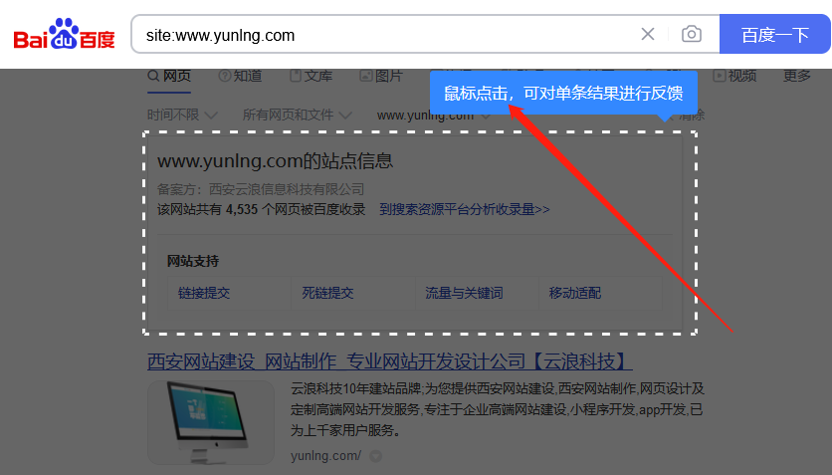Click the iMac thumbnail in the search result
This screenshot has width=832, height=475.
coord(210,422)
